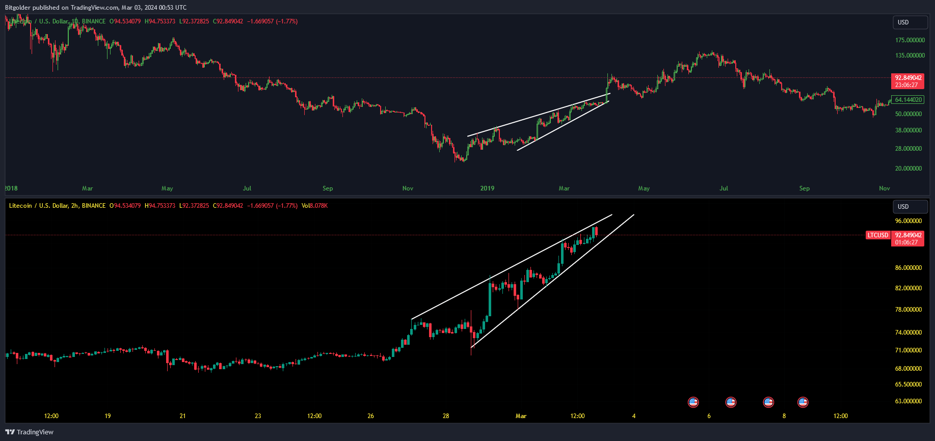Click the 64.144020 price label on the top chart
The image size is (935, 441).
click(x=908, y=100)
